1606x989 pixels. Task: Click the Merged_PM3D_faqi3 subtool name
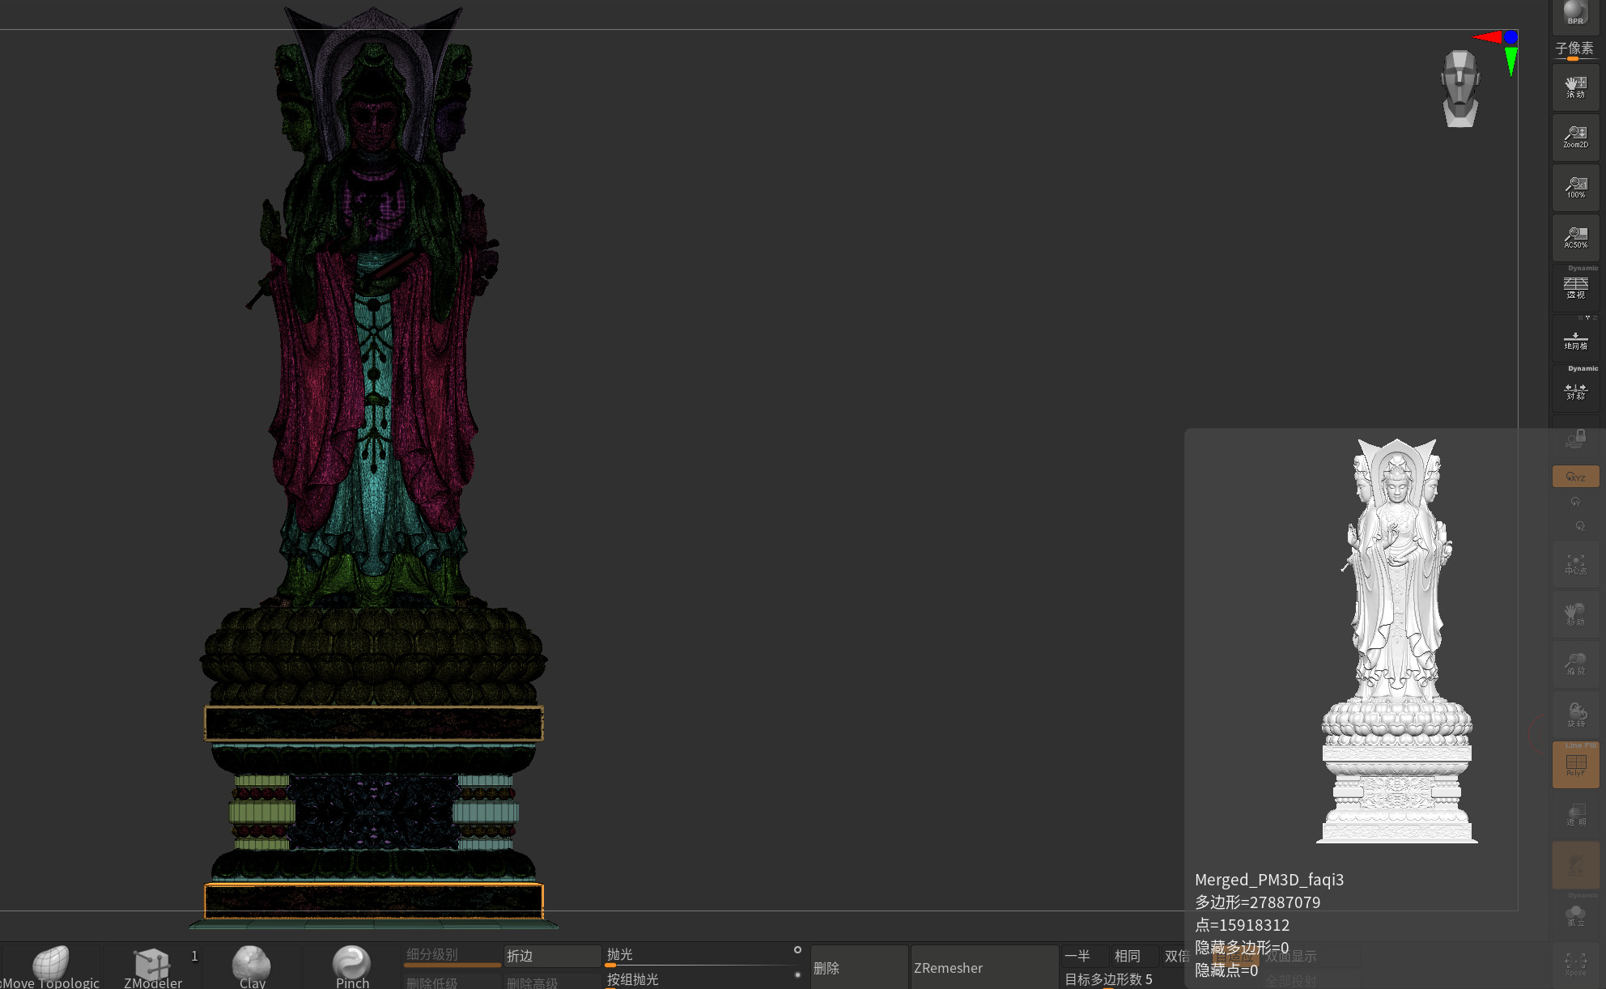click(1268, 880)
